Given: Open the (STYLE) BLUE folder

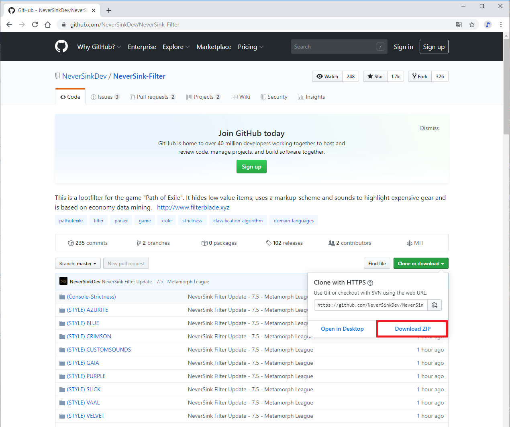Looking at the screenshot, I should (x=83, y=323).
